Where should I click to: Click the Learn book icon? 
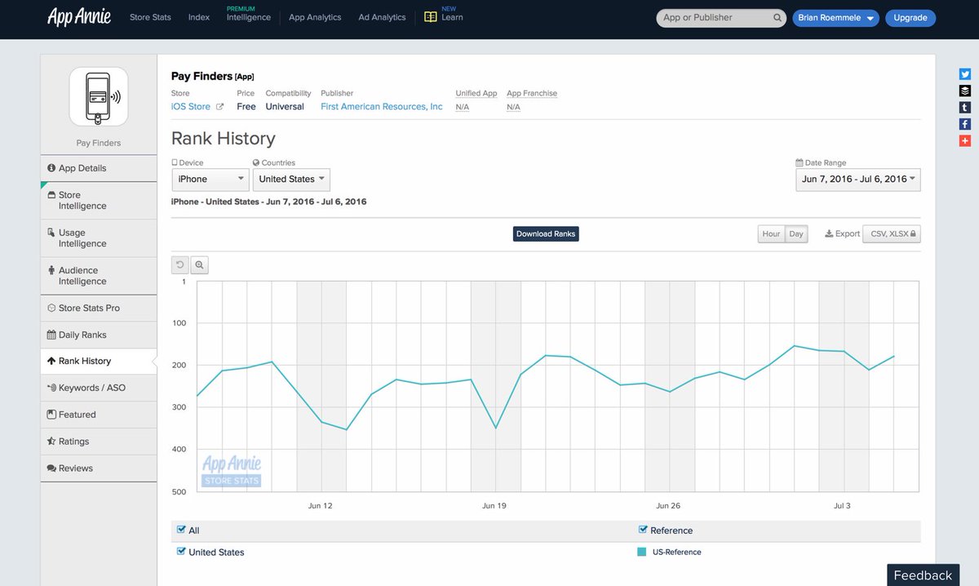[x=431, y=17]
